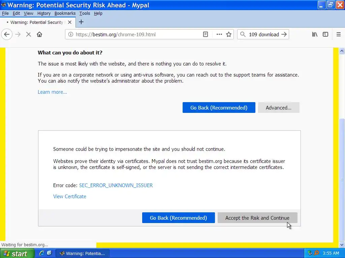
Task: Toggle reader view icon in address bar
Action: [206, 35]
